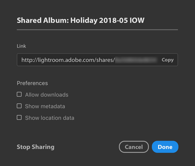Tick the Allow downloads checkbox
Screen dimensions: 195x166
click(19, 94)
